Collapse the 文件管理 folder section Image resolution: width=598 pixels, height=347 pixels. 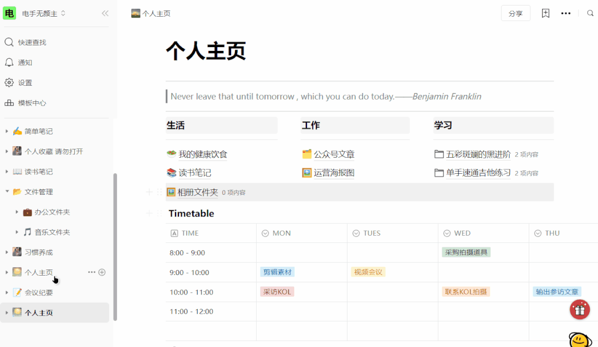tap(7, 191)
